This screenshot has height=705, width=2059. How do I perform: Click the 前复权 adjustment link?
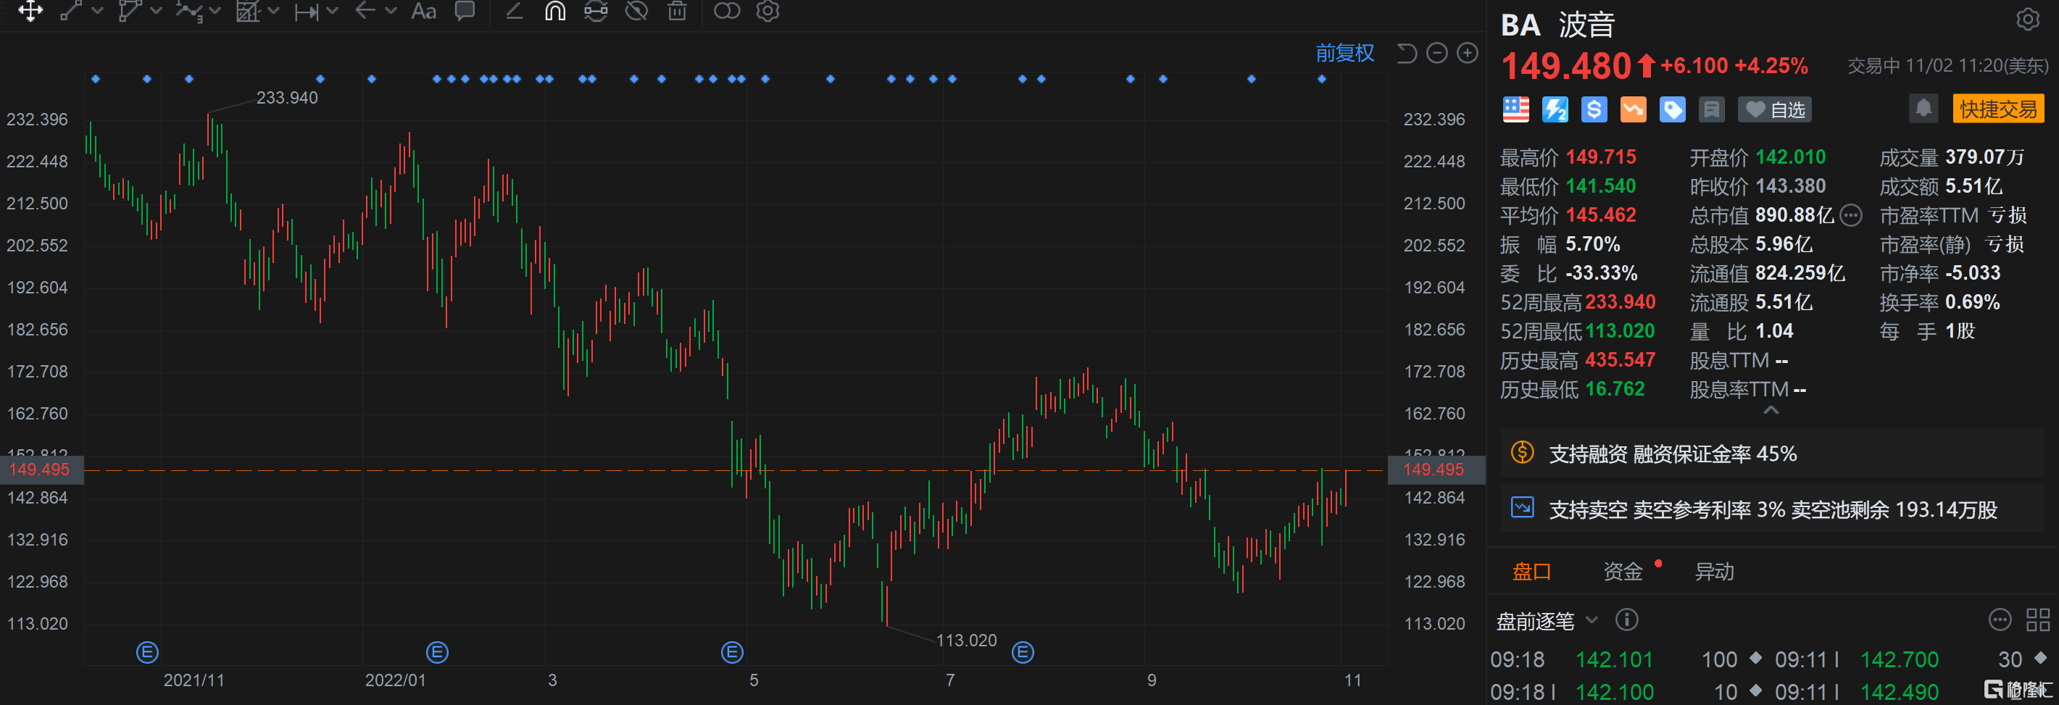pyautogui.click(x=1344, y=53)
